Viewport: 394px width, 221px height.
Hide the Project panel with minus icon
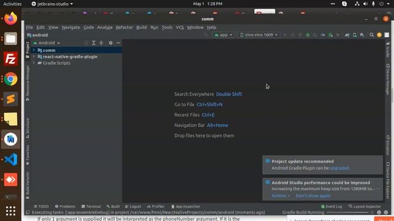point(118,43)
